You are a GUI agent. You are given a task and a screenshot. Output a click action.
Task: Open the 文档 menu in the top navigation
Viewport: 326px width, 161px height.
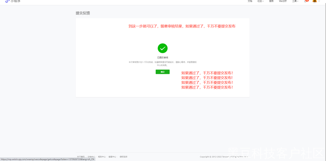pyautogui.click(x=250, y=1)
